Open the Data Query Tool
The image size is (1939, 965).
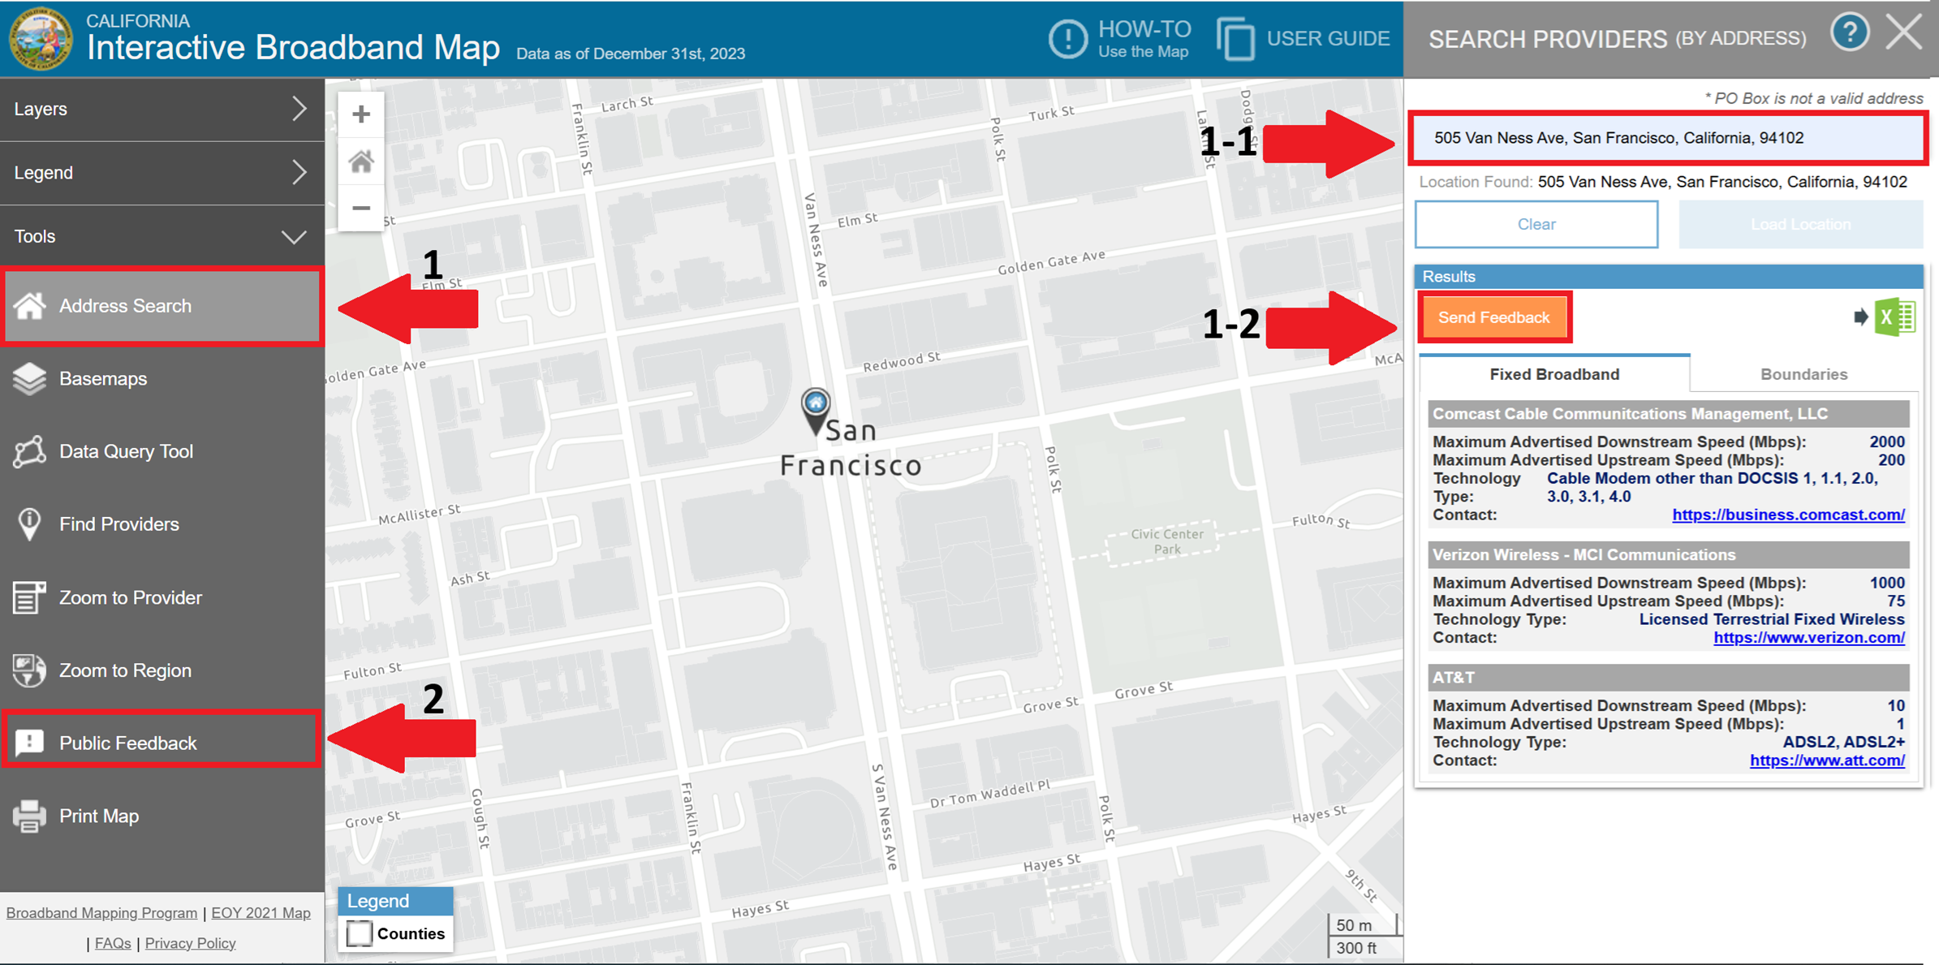pos(126,452)
